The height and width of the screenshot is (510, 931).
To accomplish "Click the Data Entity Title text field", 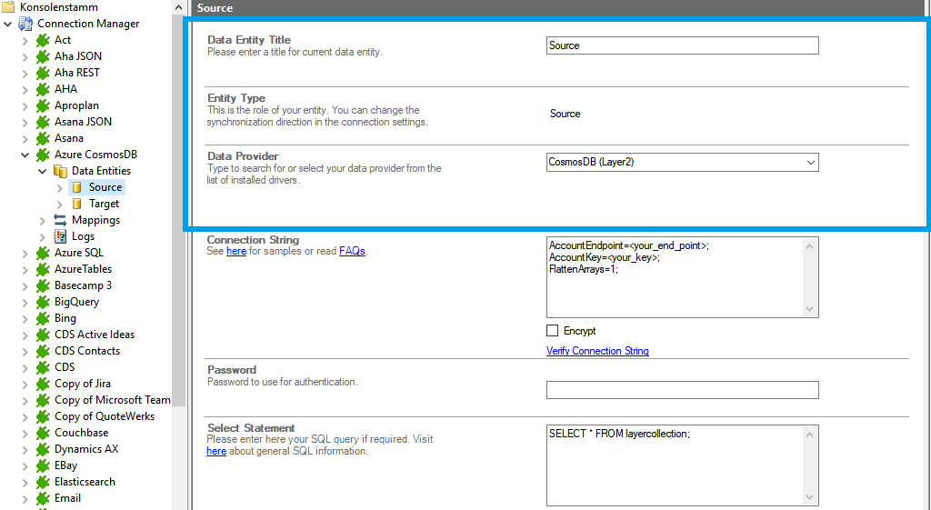I will (x=682, y=45).
